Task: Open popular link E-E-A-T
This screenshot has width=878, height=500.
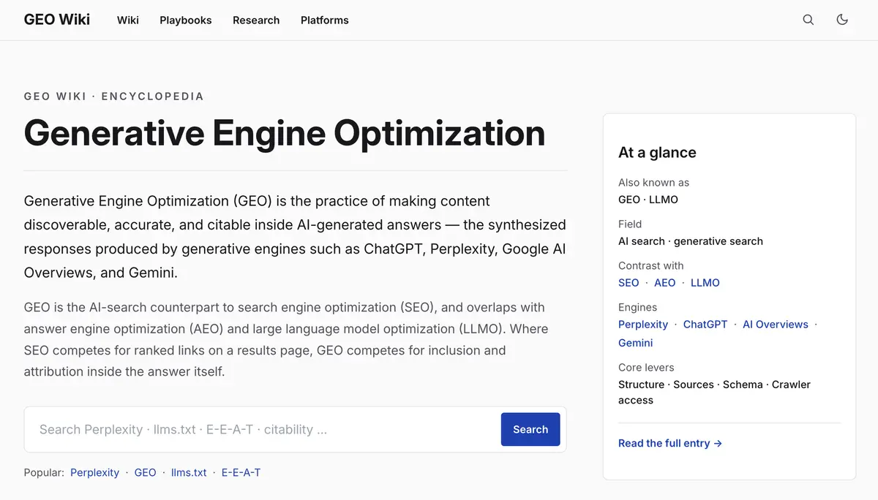Action: point(241,473)
